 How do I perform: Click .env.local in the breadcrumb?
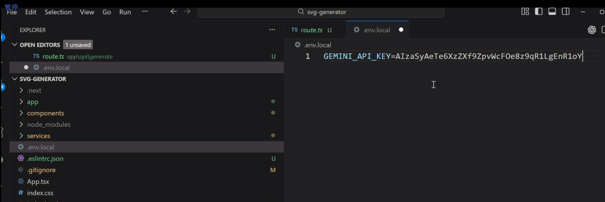coord(318,45)
